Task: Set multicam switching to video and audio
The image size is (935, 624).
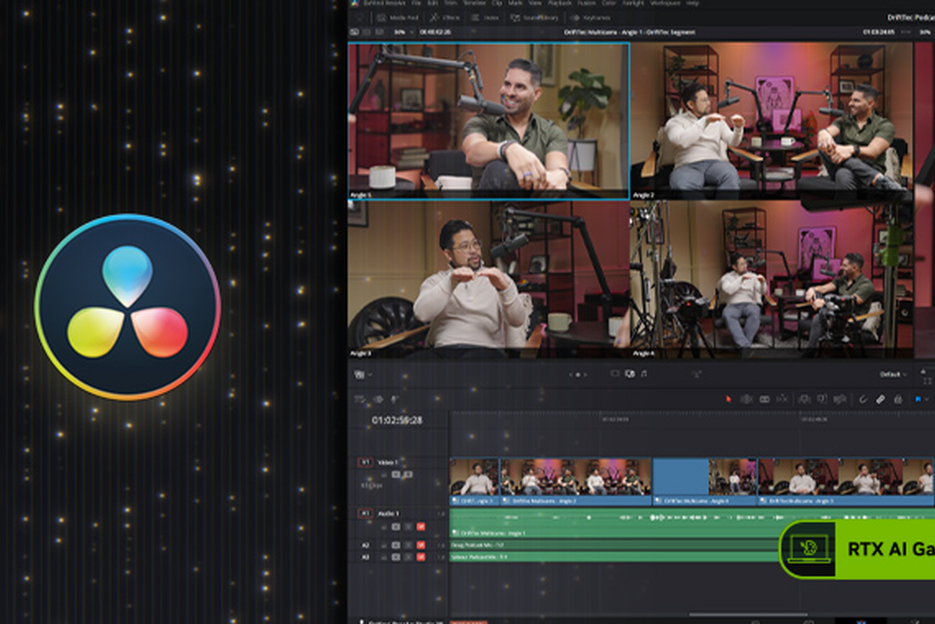Action: 630,374
